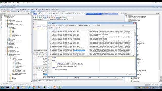Select the Views folder under ACCOUNT_USAGE
The width and height of the screenshot is (162, 91).
click(18, 62)
